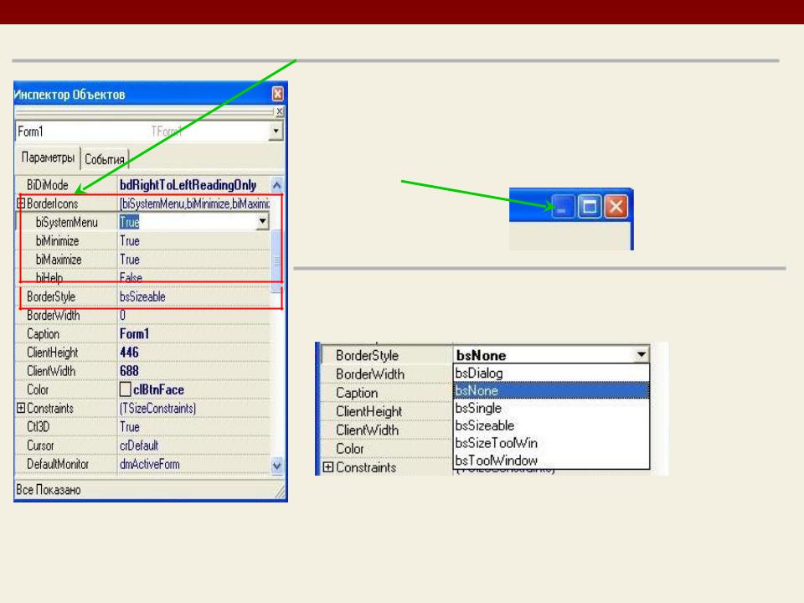Choose bsSizeToolWin from BorderStyle list
804x603 pixels.
[x=552, y=442]
